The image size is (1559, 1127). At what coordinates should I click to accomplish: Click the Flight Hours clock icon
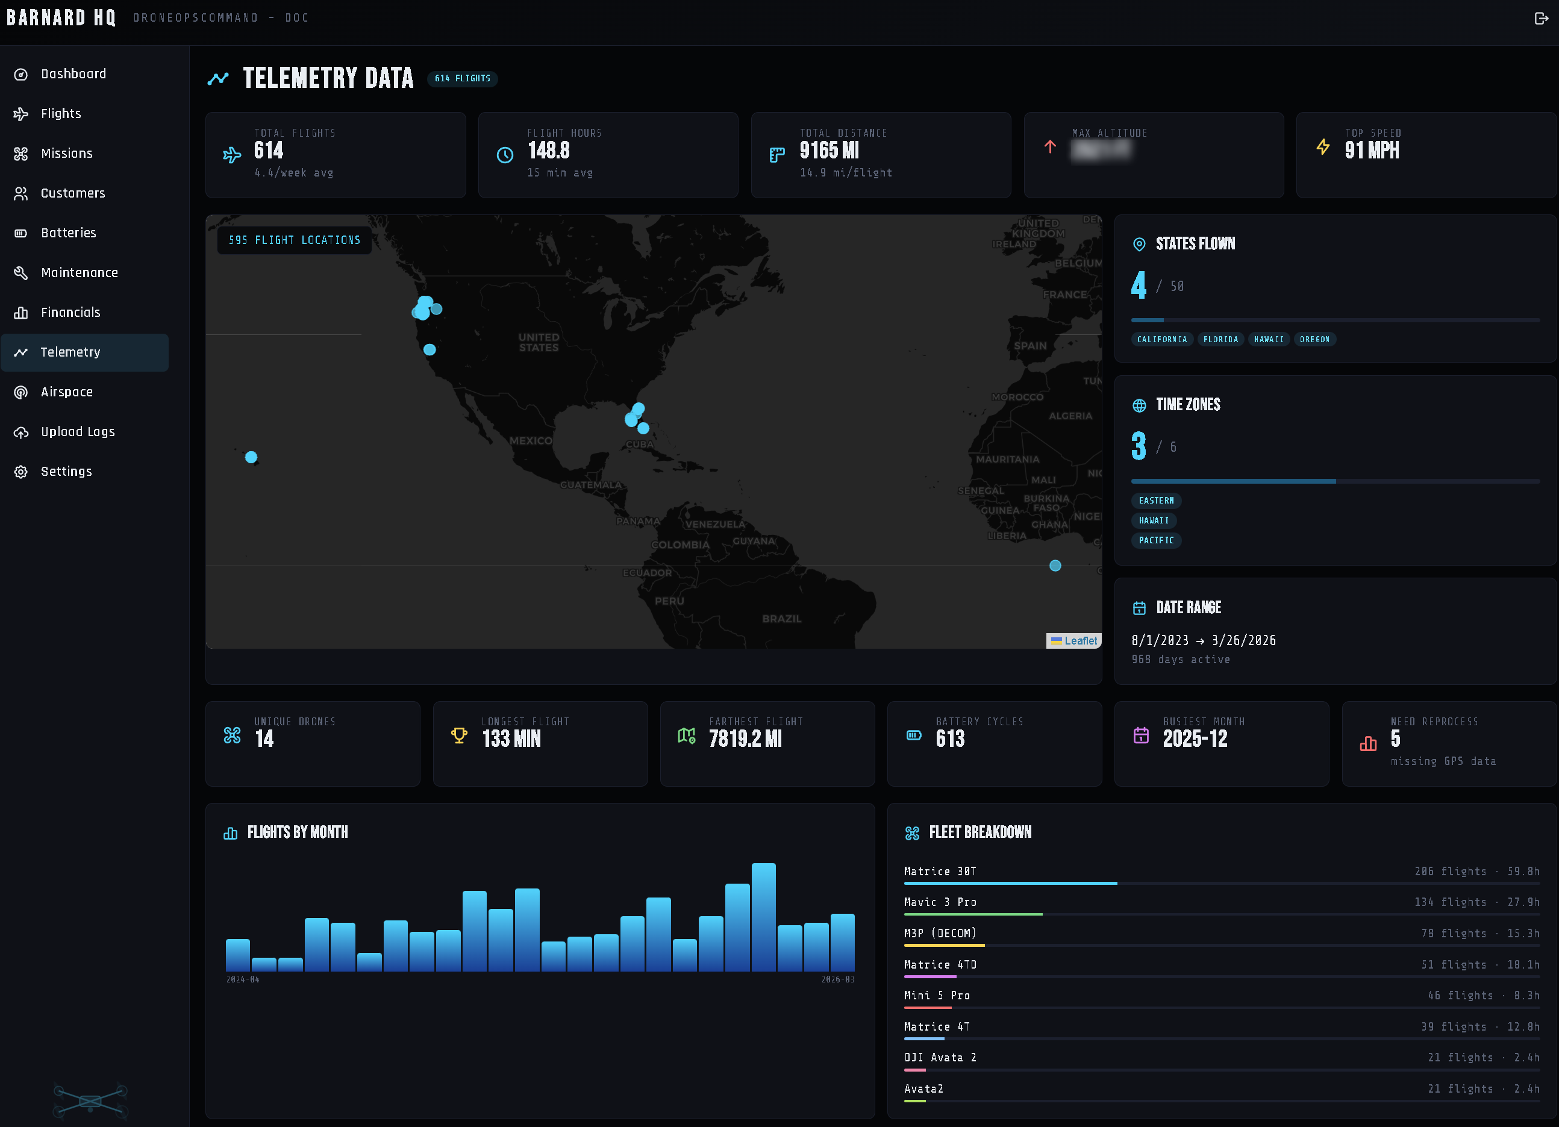[x=505, y=155]
